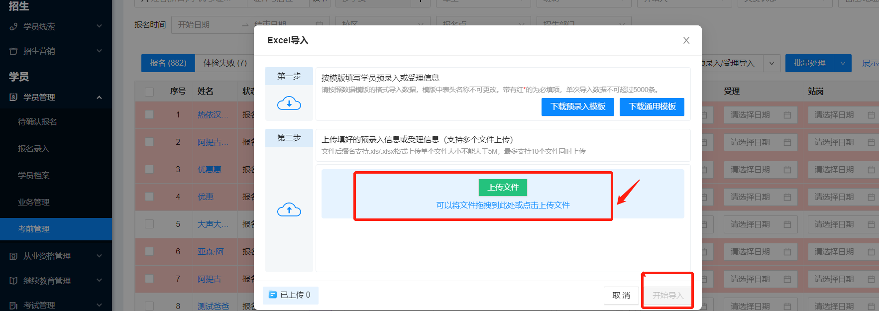
Task: Open the 预录入/受理导入 dropdown arrow
Action: (x=771, y=63)
